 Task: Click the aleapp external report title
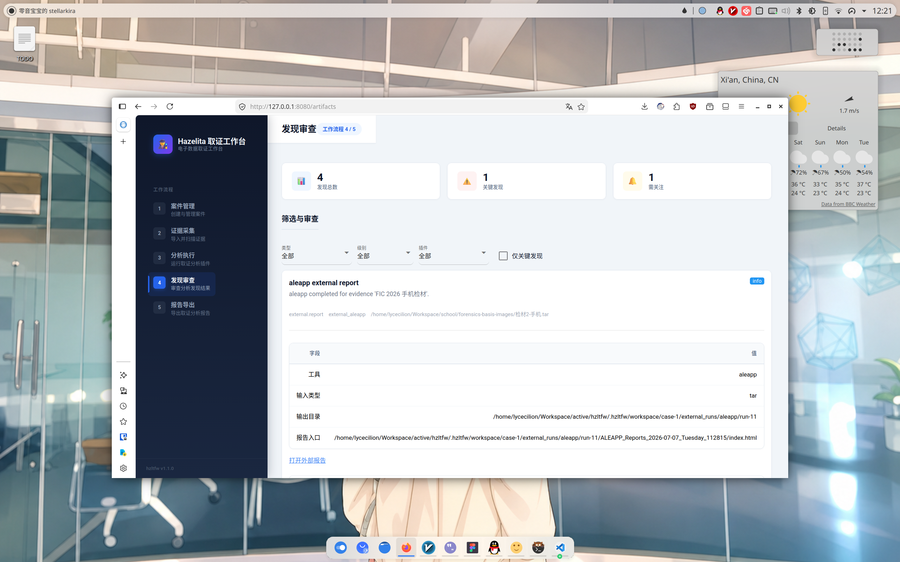pos(323,283)
